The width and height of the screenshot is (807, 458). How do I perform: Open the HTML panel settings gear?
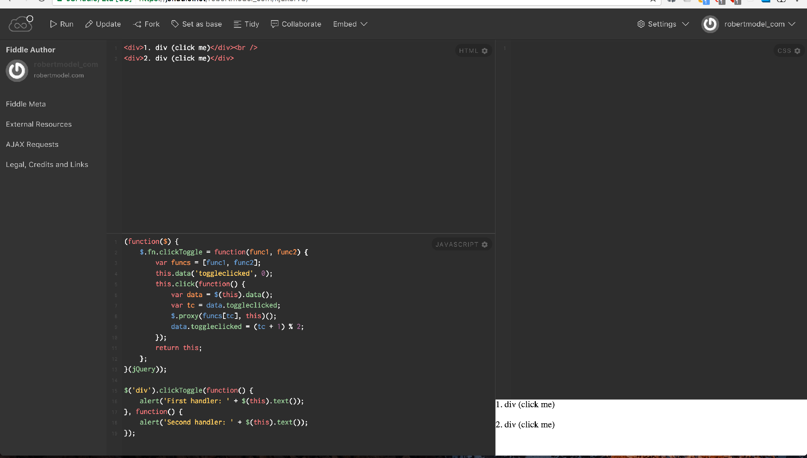485,50
